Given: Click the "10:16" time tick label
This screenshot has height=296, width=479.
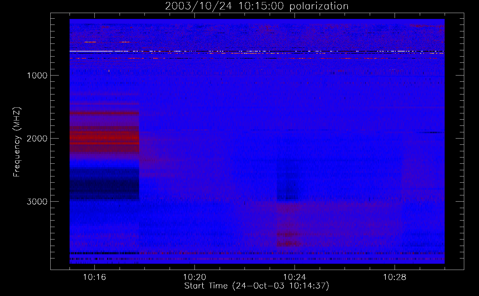Looking at the screenshot, I should tap(94, 277).
